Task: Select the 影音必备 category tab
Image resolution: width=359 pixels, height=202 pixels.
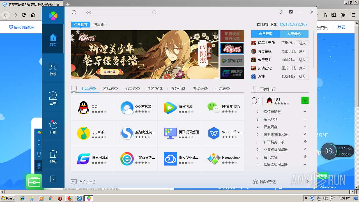Action: coord(132,89)
